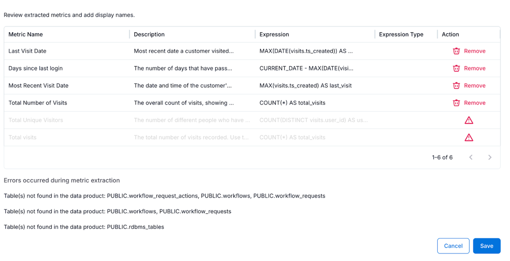The height and width of the screenshot is (261, 510).
Task: Click the COUNT(*) AS total_visits expression cell
Action: pyautogui.click(x=292, y=103)
